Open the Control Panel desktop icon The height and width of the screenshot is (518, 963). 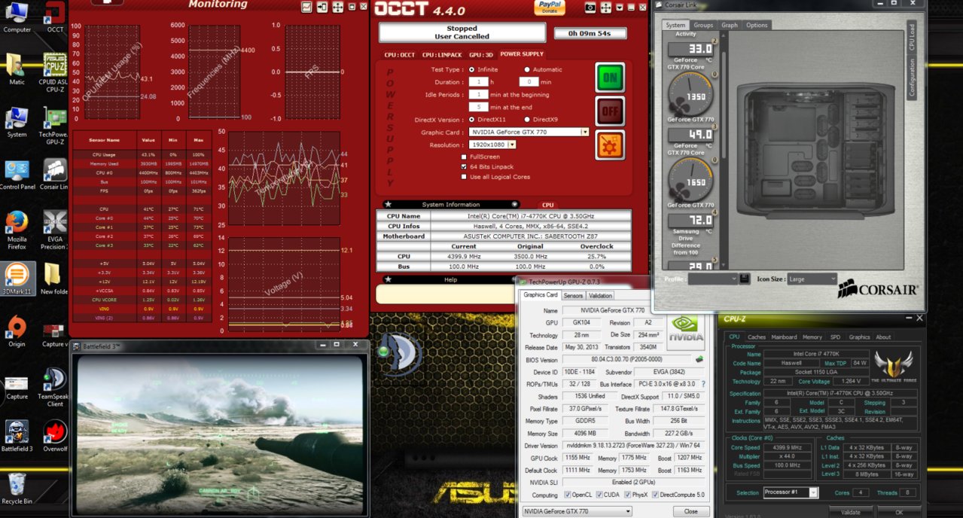pos(17,175)
